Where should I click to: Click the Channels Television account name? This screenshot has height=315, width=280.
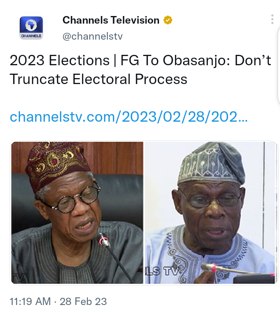point(111,20)
